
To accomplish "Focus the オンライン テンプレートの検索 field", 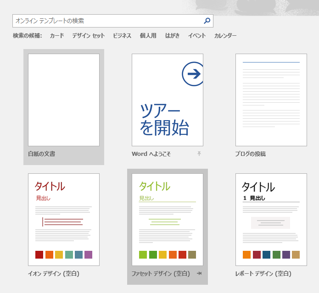I will click(113, 21).
